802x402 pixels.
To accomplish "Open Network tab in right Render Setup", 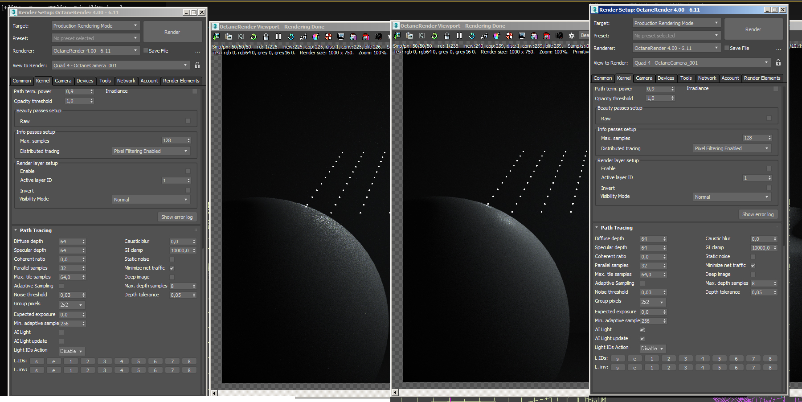I will [707, 78].
